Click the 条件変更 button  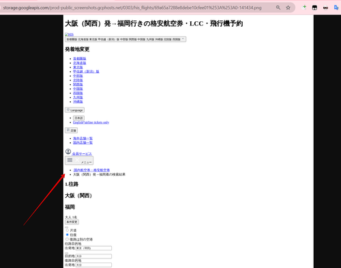tap(72, 222)
